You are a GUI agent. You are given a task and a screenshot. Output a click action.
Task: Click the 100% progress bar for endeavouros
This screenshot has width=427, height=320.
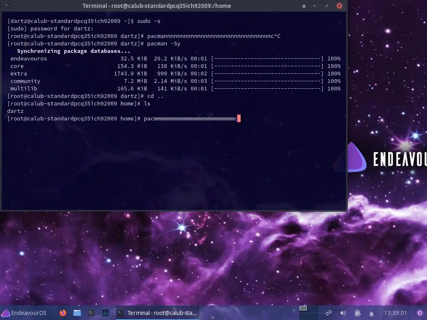[267, 58]
